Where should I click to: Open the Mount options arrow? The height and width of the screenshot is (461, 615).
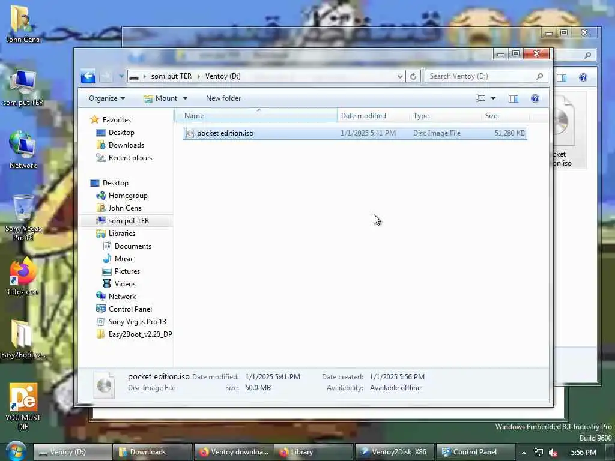tap(185, 98)
